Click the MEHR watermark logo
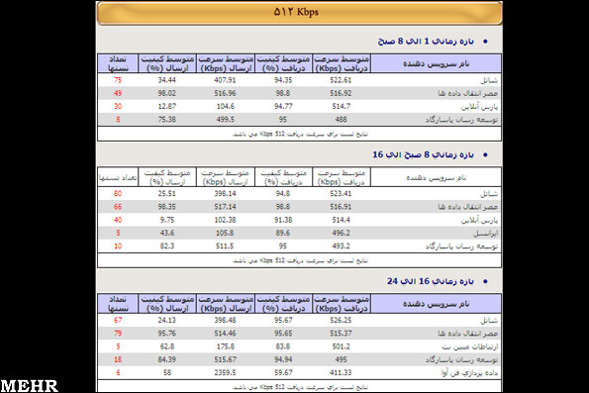This screenshot has height=393, width=589. 29,386
